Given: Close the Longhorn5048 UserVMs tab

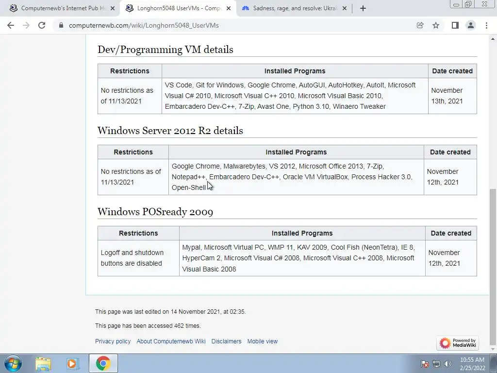Looking at the screenshot, I should tap(229, 8).
